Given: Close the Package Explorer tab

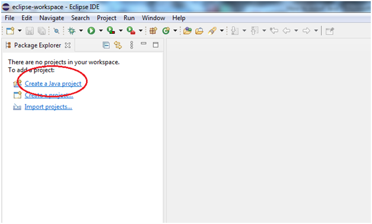Looking at the screenshot, I should [68, 45].
